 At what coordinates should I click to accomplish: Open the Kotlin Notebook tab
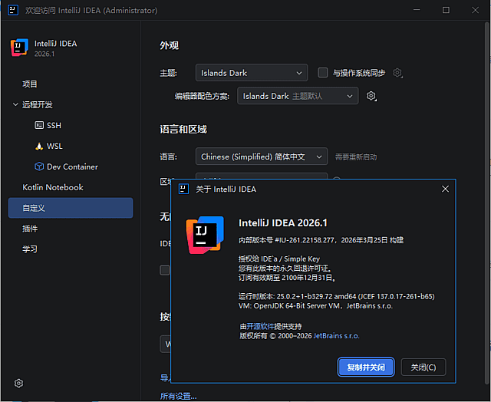[x=53, y=187]
